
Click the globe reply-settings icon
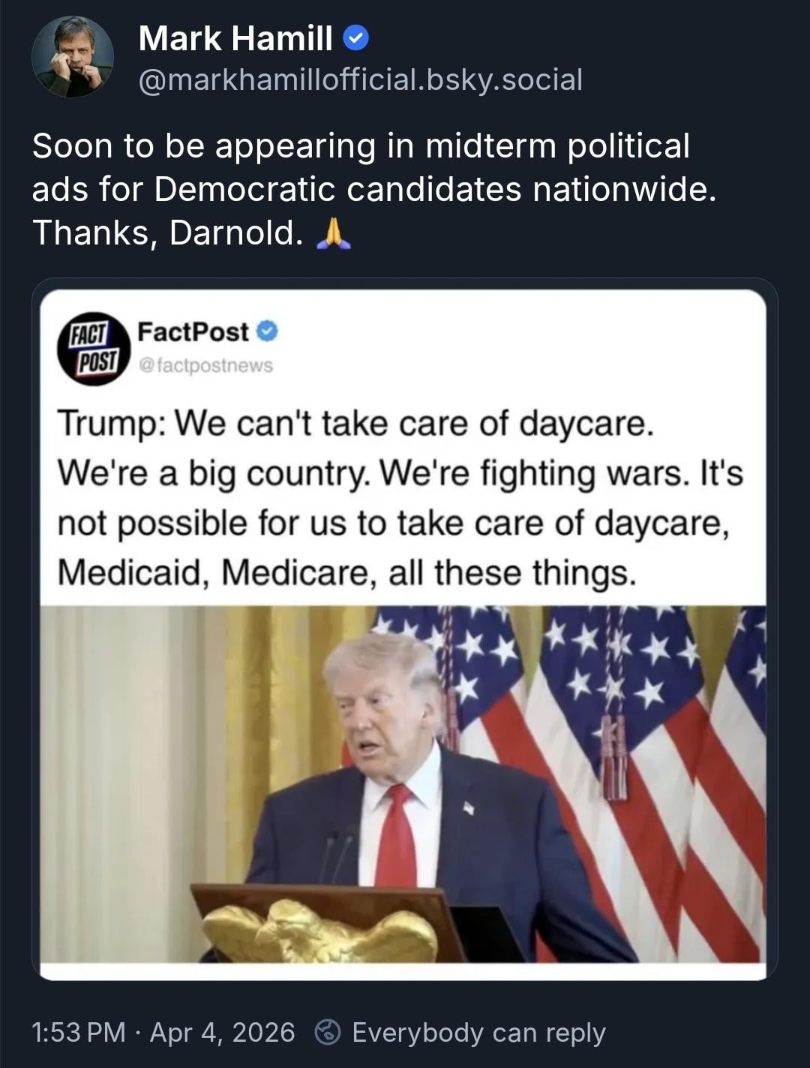(327, 1033)
